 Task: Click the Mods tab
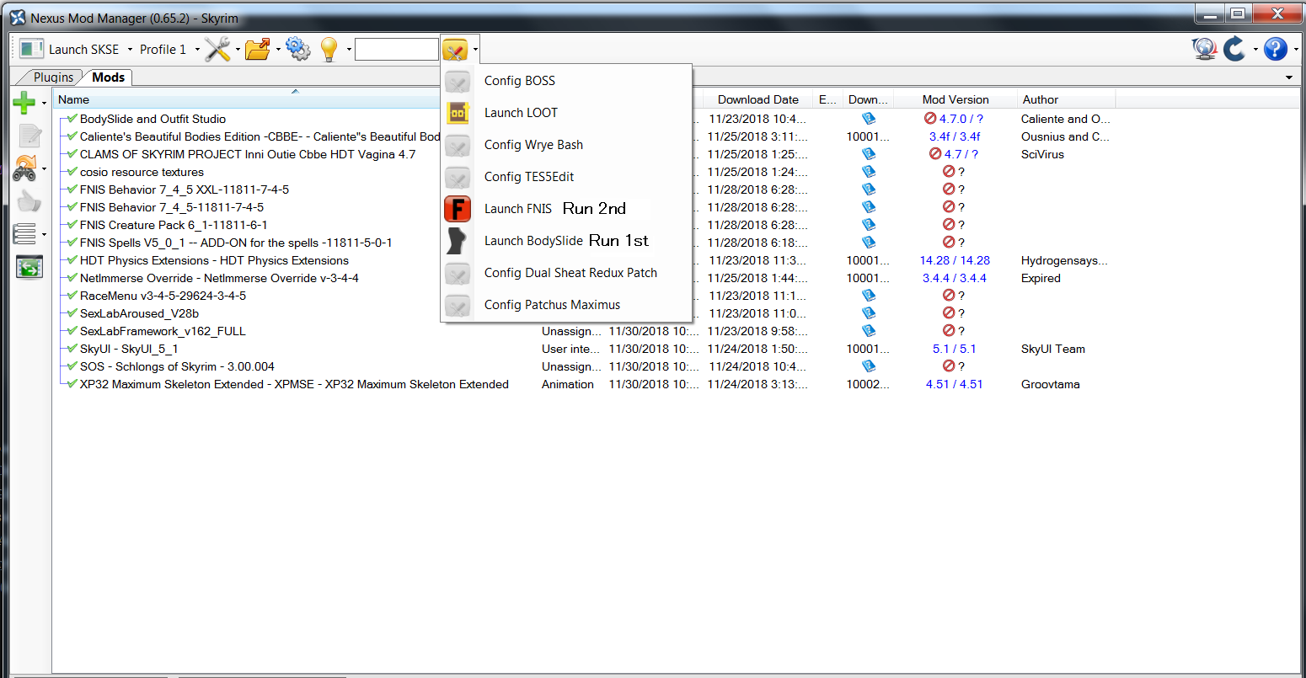pos(108,77)
